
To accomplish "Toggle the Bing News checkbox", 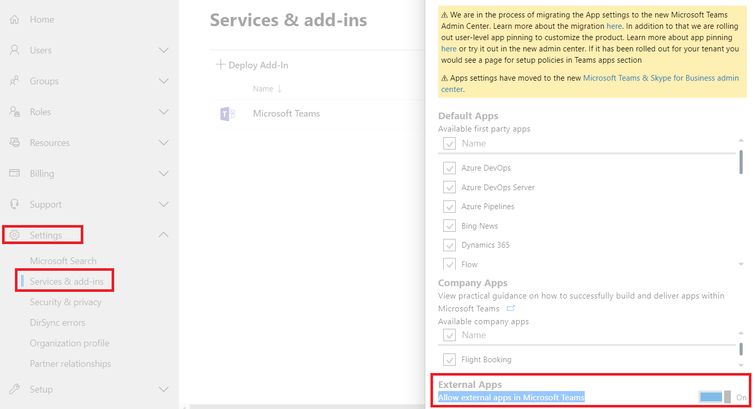I will [450, 226].
